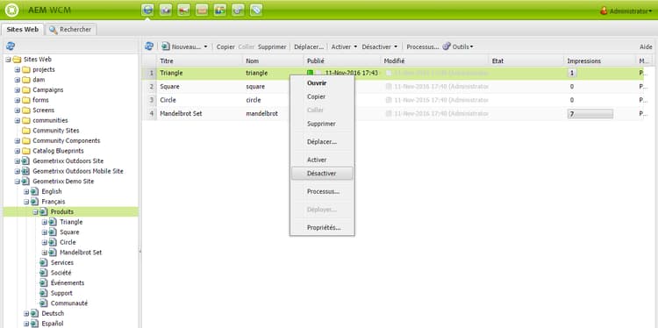Viewport: 658px width, 328px height.
Task: Click the Communauté page icon
Action: pyautogui.click(x=44, y=303)
